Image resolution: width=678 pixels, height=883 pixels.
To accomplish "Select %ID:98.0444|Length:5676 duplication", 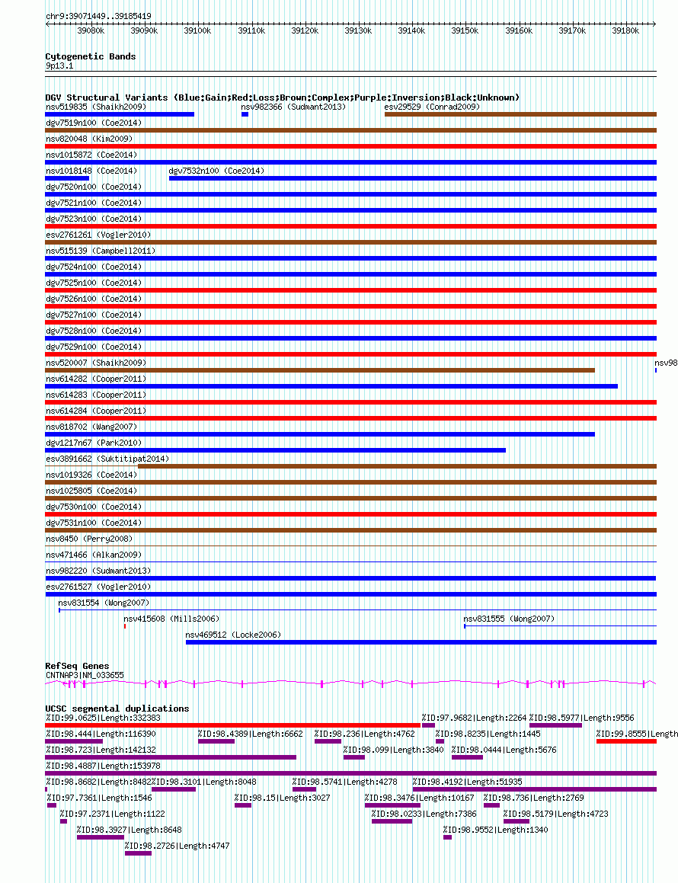I will tap(504, 750).
